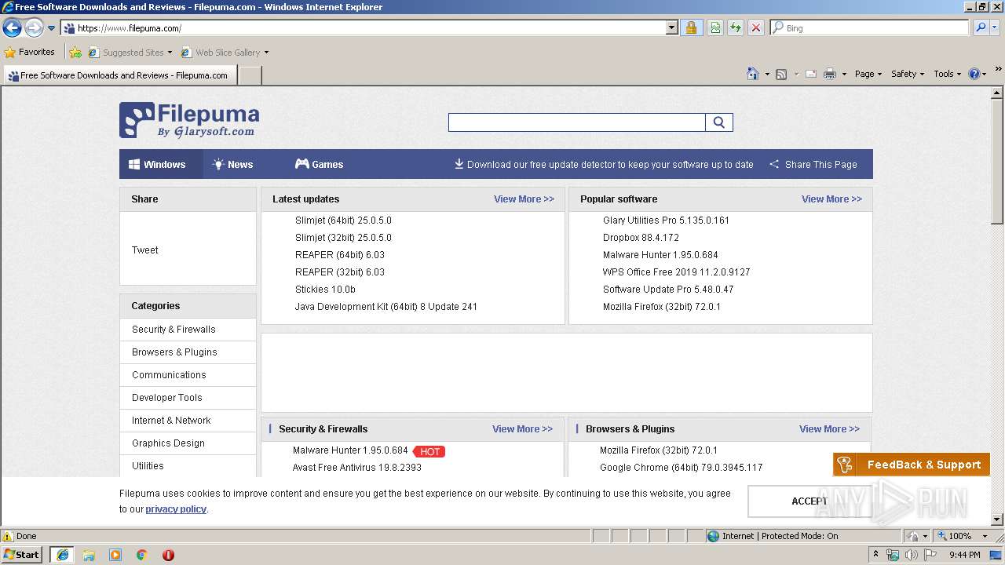Viewport: 1005px width, 565px height.
Task: Click the Home icon in command bar
Action: [752, 74]
